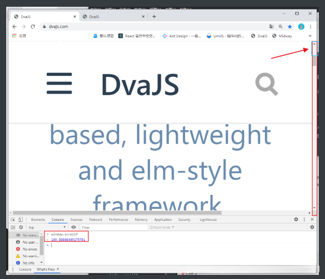Click the horizontal scrollbar left arrow
This screenshot has height=279, width=325.
10,212
